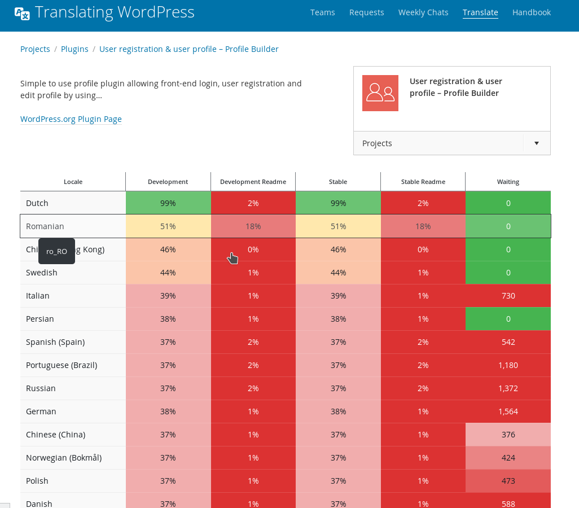
Task: Click Russian Stable Readme 2% cell
Action: (x=423, y=388)
